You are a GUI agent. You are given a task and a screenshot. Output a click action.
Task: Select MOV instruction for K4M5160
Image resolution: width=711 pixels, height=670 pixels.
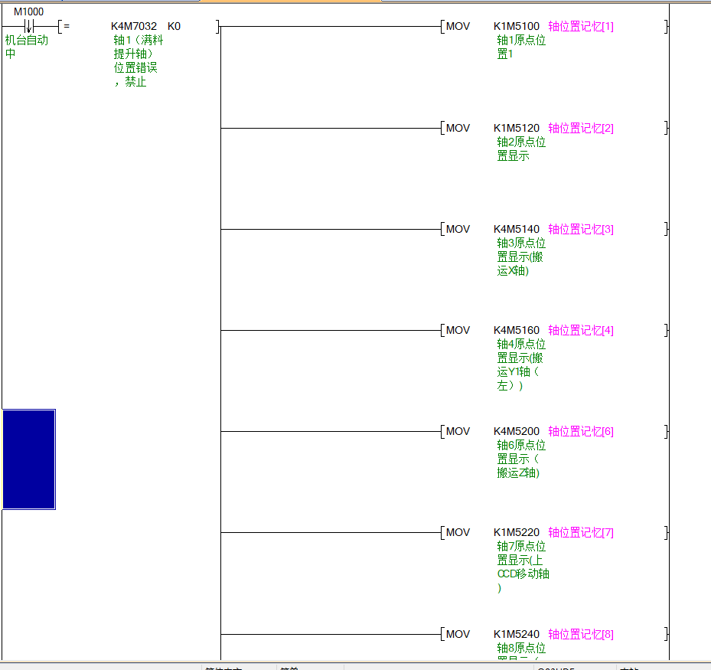[458, 330]
